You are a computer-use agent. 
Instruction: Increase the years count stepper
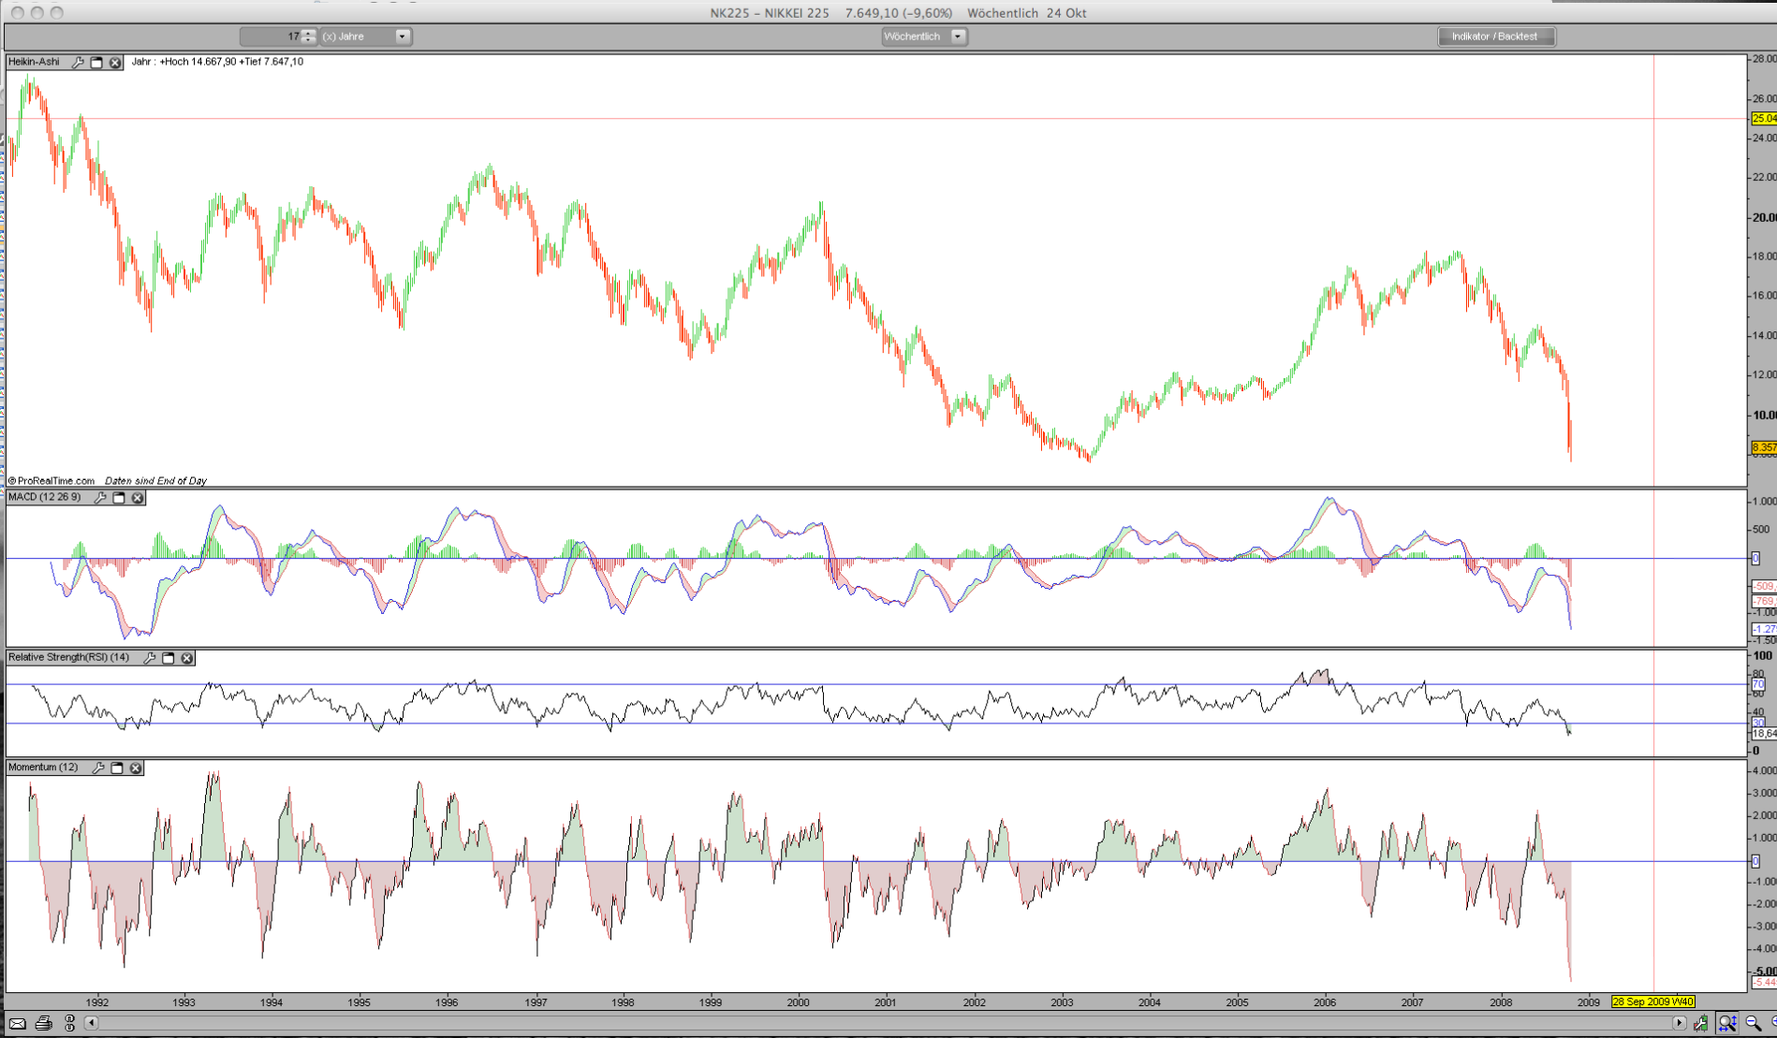click(309, 33)
